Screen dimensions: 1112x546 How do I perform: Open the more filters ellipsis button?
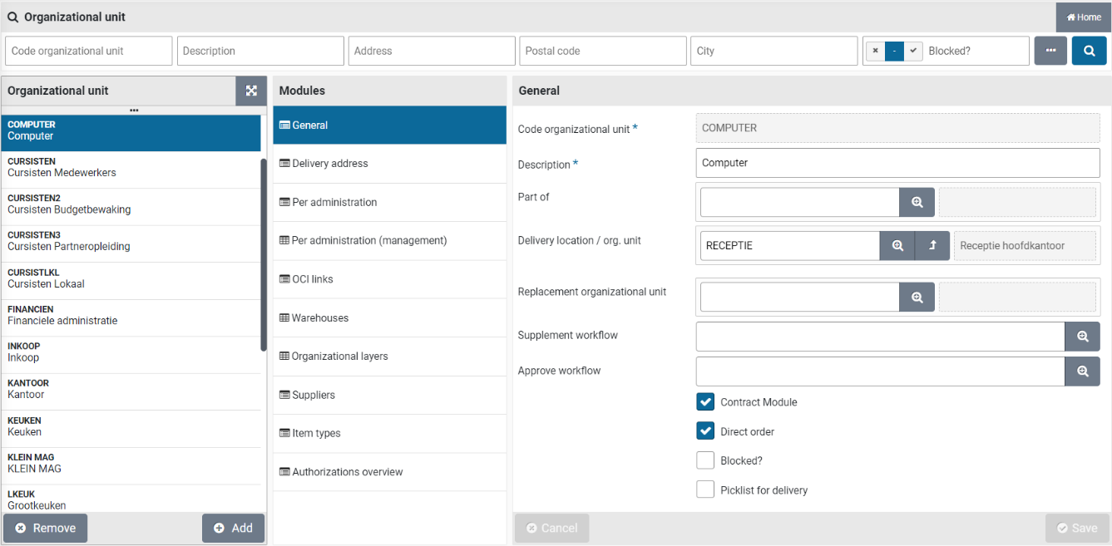(x=1050, y=51)
